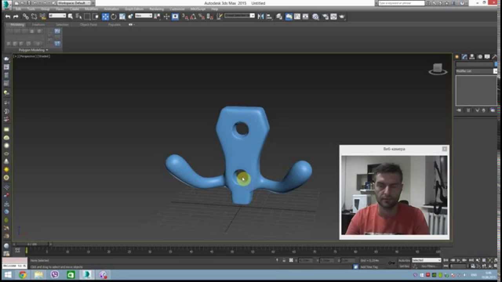
Task: Open the Workspace Default dropdown
Action: pos(74,3)
